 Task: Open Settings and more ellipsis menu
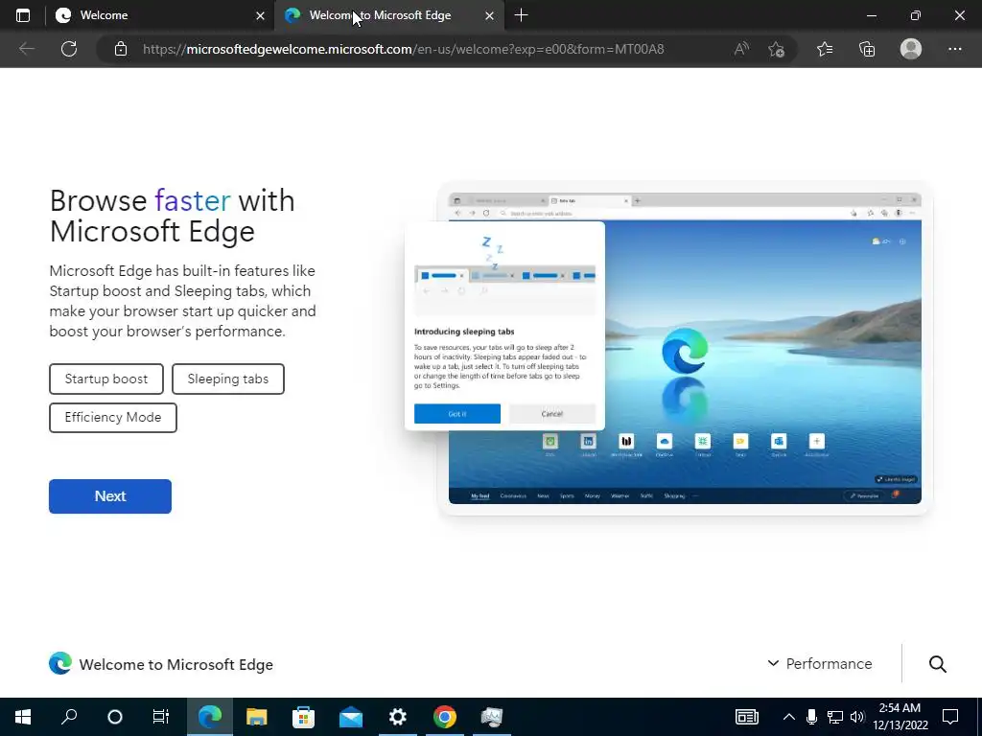point(954,49)
